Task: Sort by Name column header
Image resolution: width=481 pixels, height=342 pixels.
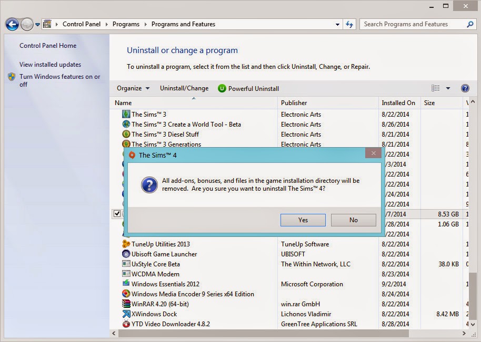Action: click(193, 103)
